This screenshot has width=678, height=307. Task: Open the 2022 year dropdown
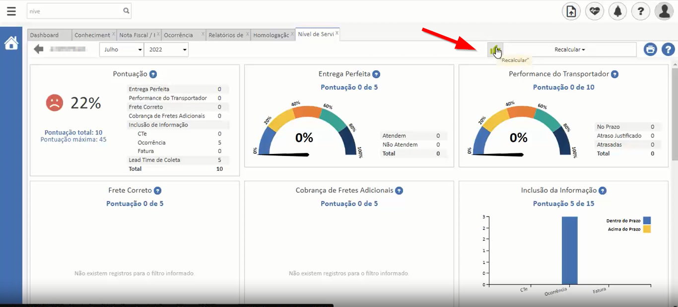(166, 50)
